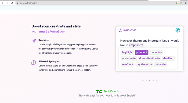Click the share page icon

(181, 3)
